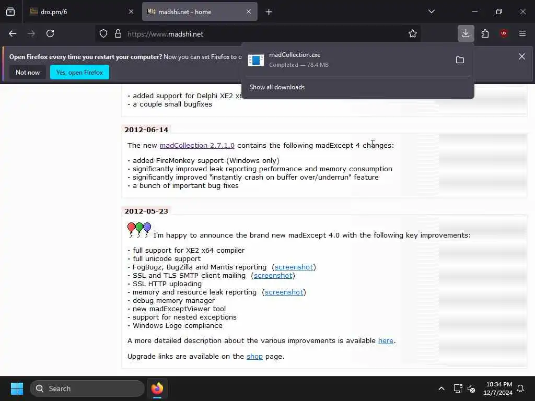Reload the madshi.net page
This screenshot has width=535, height=401.
(50, 33)
